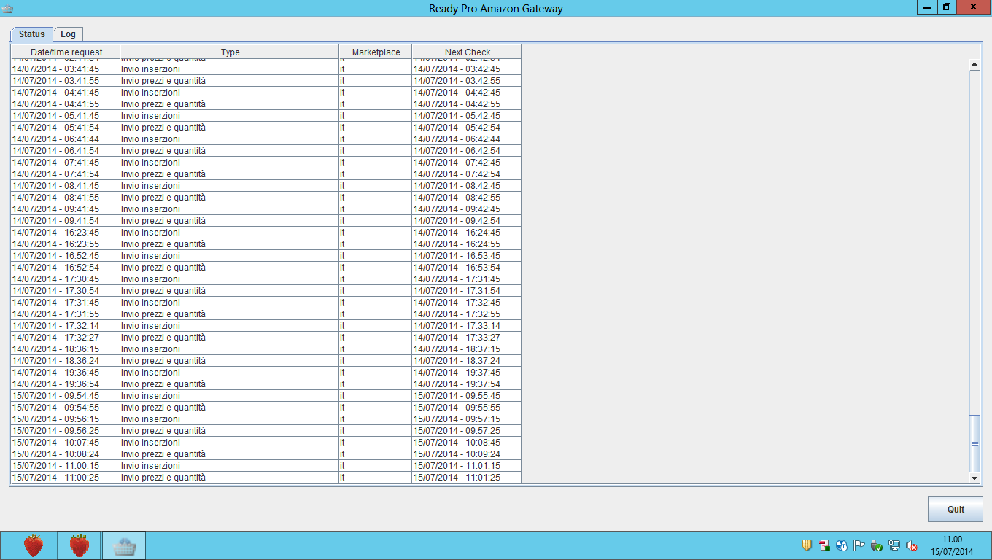Click next check value 15/07/2014 - 11:01:15
Screen dimensions: 992x560
[x=467, y=466]
